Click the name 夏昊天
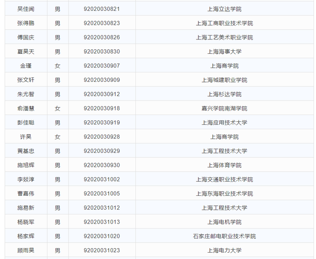This screenshot has width=316, height=259. point(26,52)
